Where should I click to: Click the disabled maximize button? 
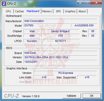click(x=87, y=3)
